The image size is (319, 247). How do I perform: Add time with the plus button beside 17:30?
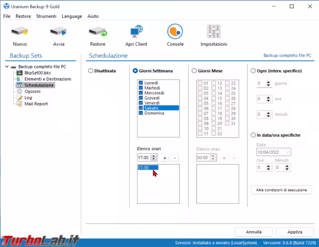165,158
